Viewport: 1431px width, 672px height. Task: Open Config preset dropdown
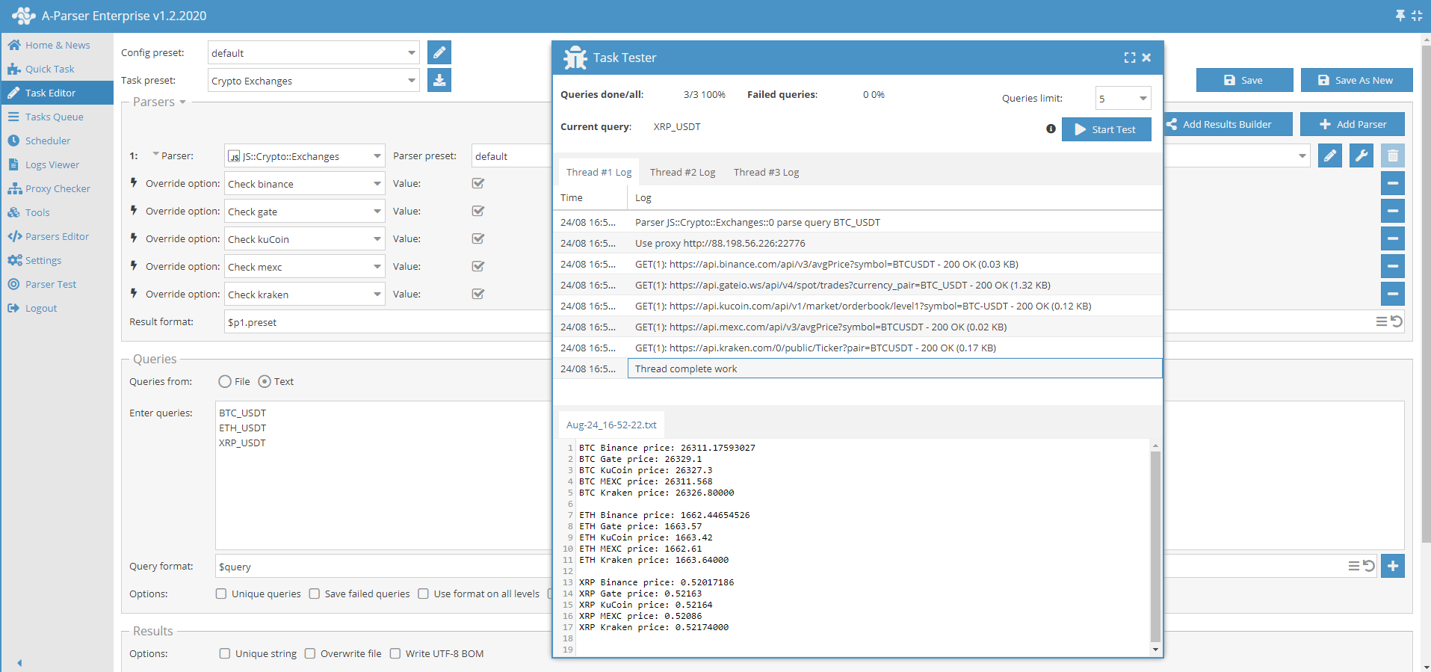(x=313, y=52)
